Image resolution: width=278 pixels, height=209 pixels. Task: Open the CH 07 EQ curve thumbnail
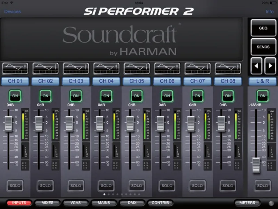click(197, 68)
